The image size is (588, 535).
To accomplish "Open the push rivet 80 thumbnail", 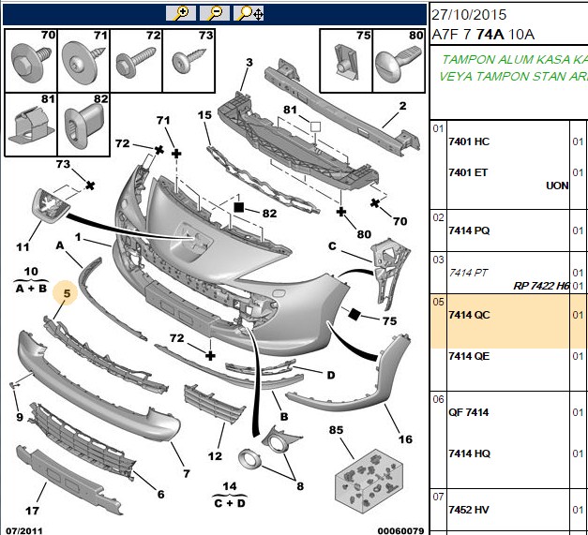I will pyautogui.click(x=399, y=61).
